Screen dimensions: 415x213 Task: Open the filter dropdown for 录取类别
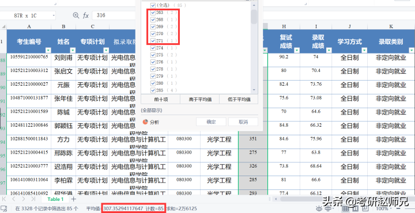(x=412, y=50)
